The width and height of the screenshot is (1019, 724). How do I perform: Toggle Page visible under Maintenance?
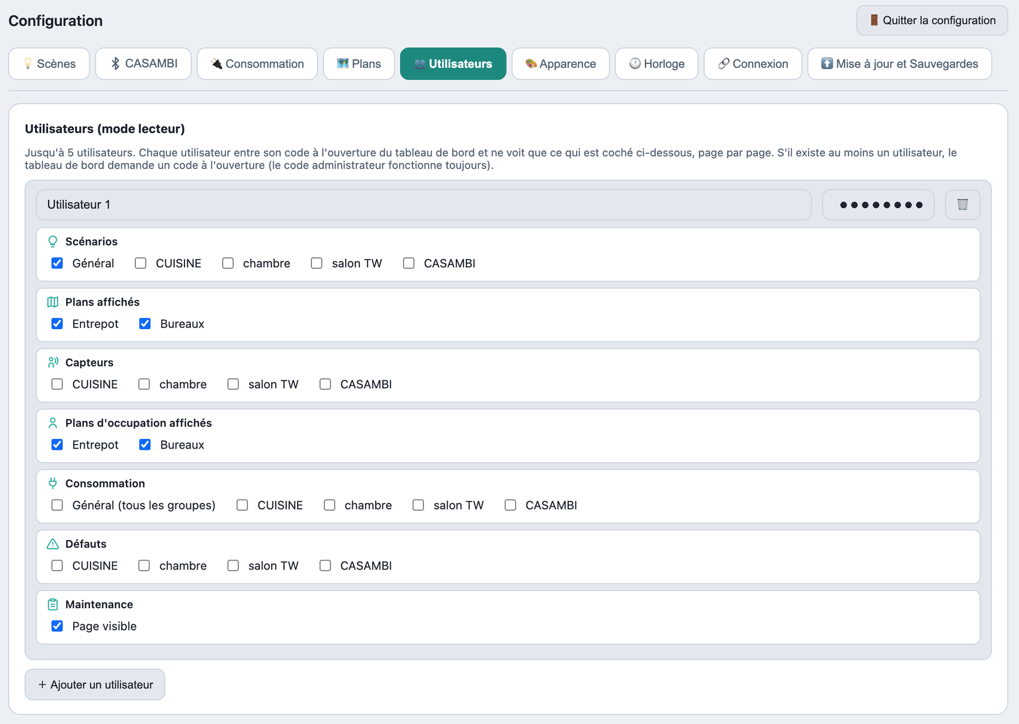[57, 626]
